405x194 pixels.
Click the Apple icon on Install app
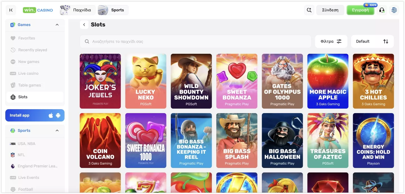(51, 115)
